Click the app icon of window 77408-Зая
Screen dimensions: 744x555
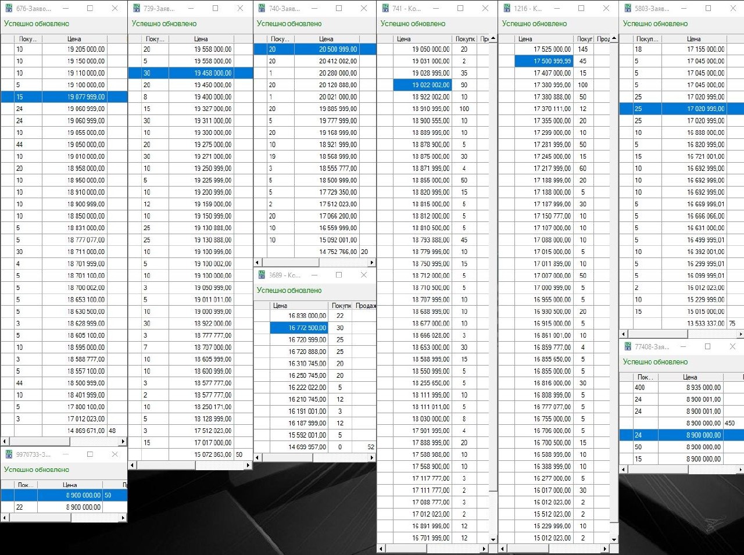point(628,346)
